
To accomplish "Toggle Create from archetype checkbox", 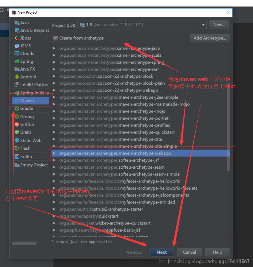I will click(x=55, y=38).
